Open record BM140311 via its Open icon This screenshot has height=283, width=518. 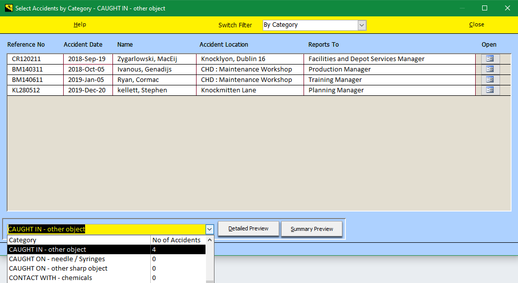[x=490, y=69]
